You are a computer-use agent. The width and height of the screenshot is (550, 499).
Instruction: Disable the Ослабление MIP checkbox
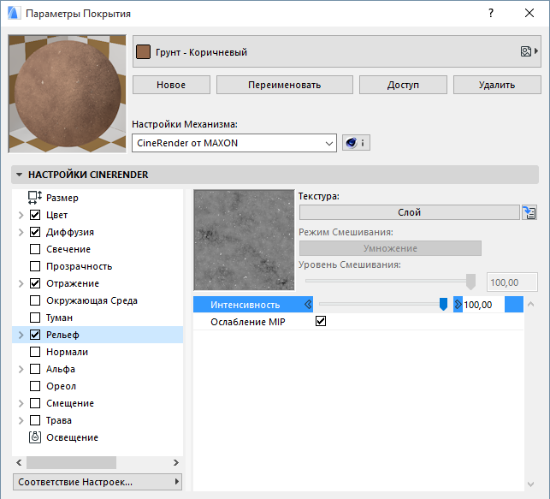[322, 322]
